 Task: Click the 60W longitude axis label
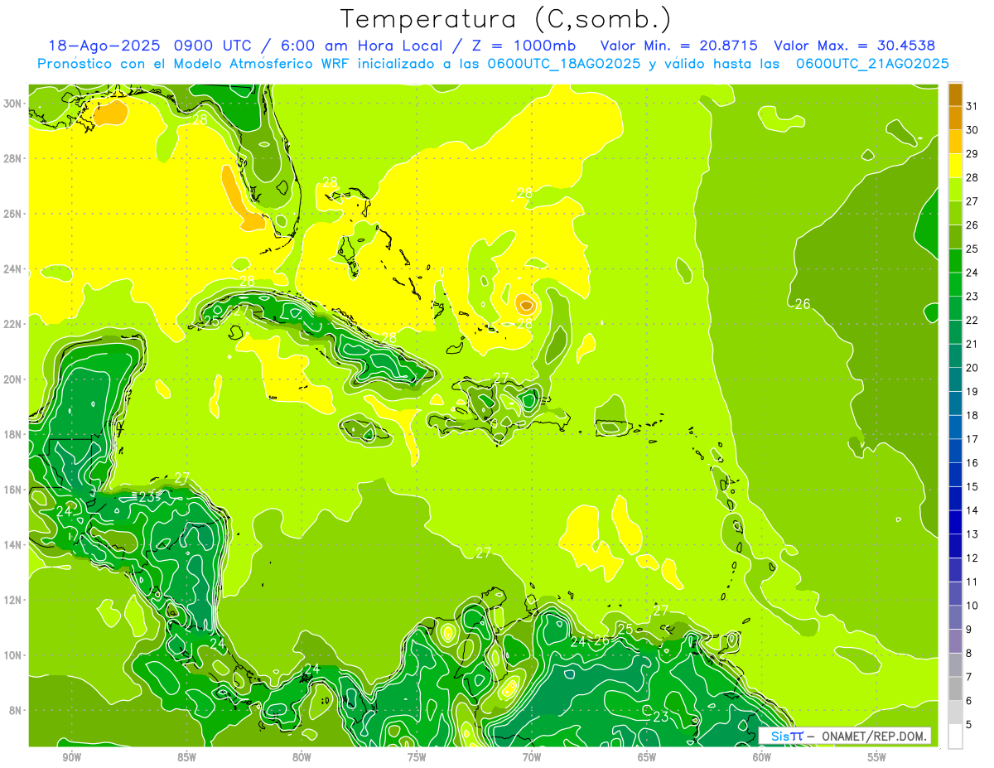pyautogui.click(x=762, y=757)
